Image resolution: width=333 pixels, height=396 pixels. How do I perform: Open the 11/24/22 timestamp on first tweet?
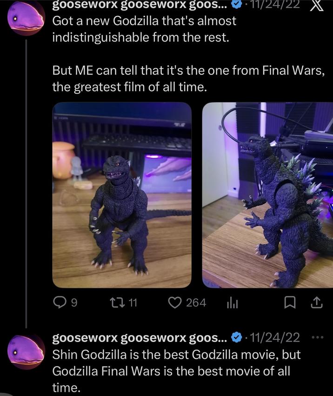click(x=275, y=5)
